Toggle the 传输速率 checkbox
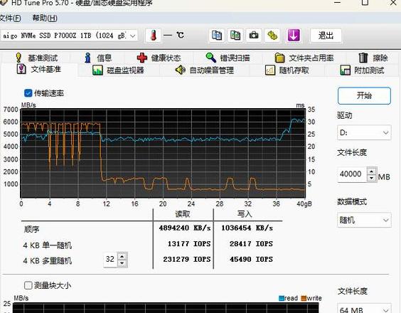Viewport: 401px width, 313px height. click(x=28, y=93)
